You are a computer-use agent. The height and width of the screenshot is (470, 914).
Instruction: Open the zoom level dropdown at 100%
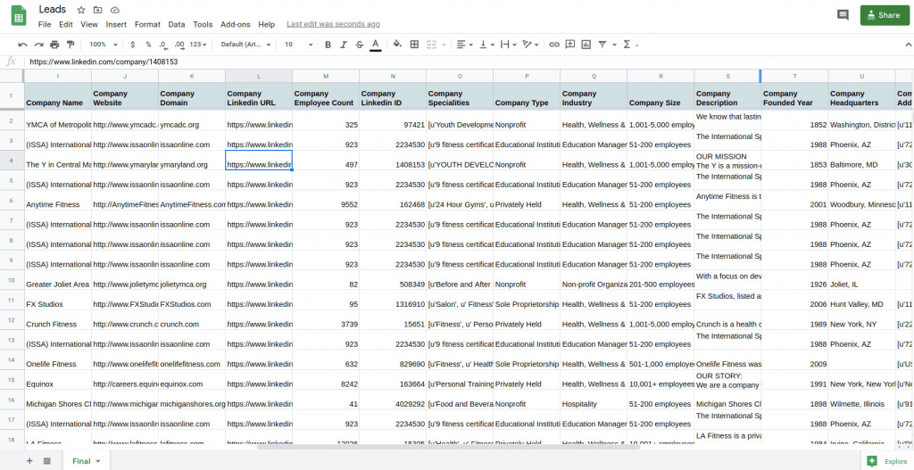point(103,44)
